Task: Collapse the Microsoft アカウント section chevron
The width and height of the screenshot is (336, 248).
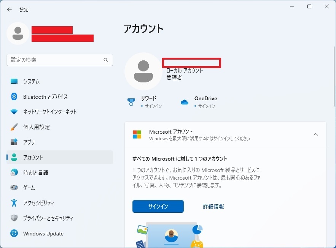Action: [x=316, y=134]
